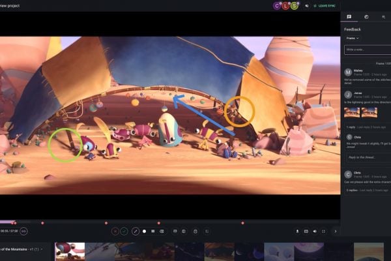Open the version dropdown beside V1 (1)
Image resolution: width=391 pixels, height=261 pixels.
(x=42, y=249)
